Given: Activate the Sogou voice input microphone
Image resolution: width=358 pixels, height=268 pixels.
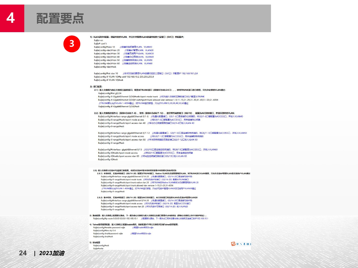Looking at the screenshot, I should coord(244,244).
